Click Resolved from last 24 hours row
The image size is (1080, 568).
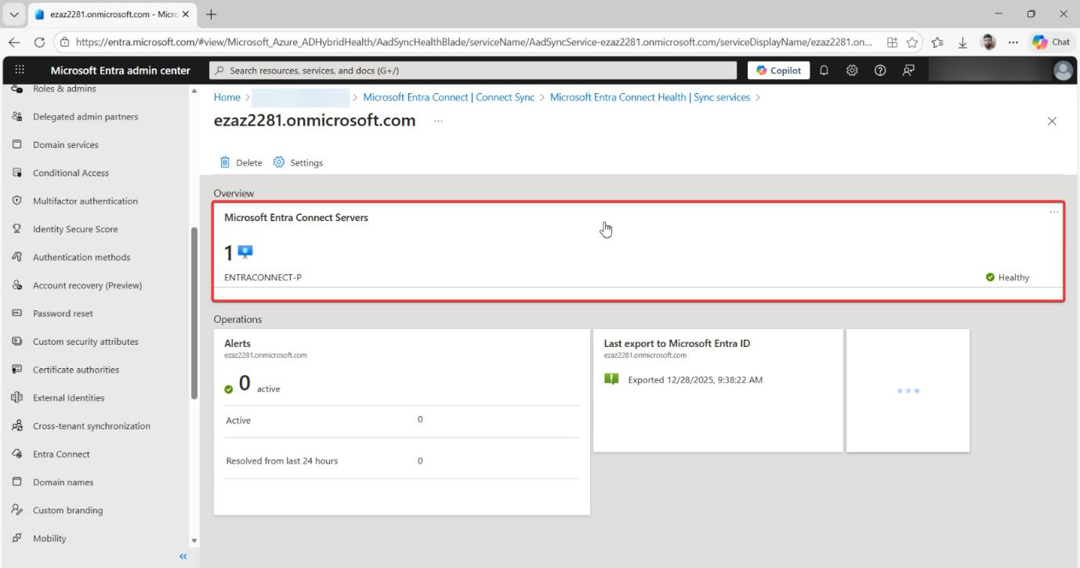(402, 461)
